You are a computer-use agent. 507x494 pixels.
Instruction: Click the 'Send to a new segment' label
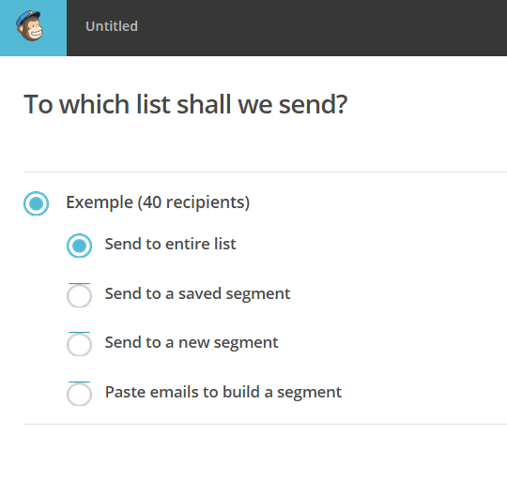[192, 342]
